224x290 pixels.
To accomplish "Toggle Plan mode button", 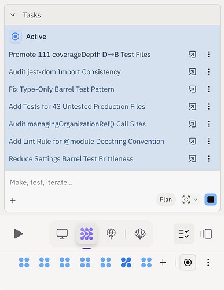I will coord(166,200).
